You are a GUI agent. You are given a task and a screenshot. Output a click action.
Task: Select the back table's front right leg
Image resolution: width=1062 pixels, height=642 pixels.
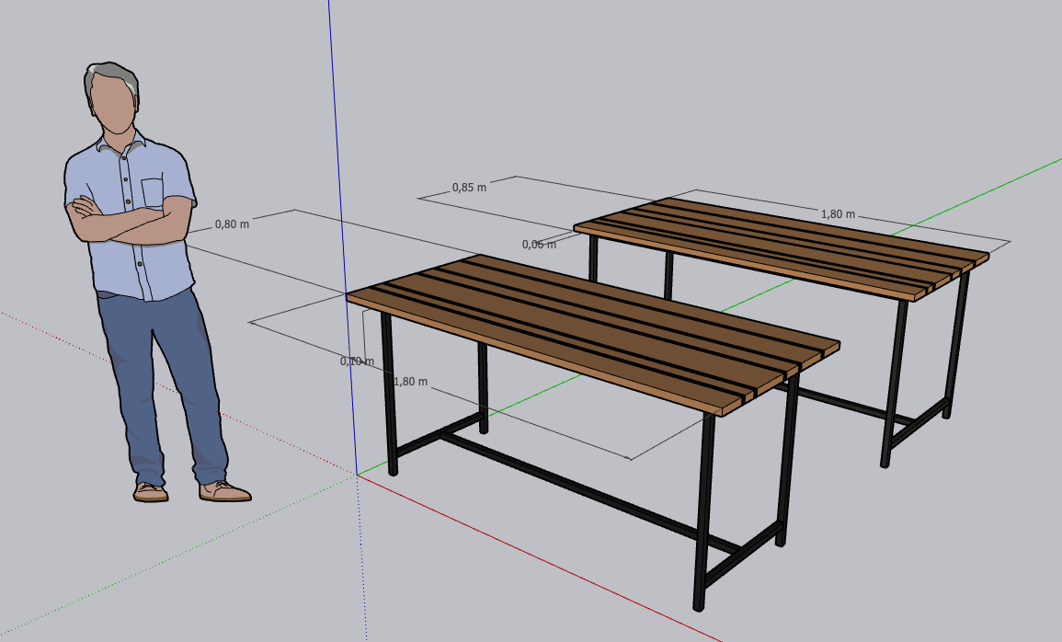[x=894, y=384]
